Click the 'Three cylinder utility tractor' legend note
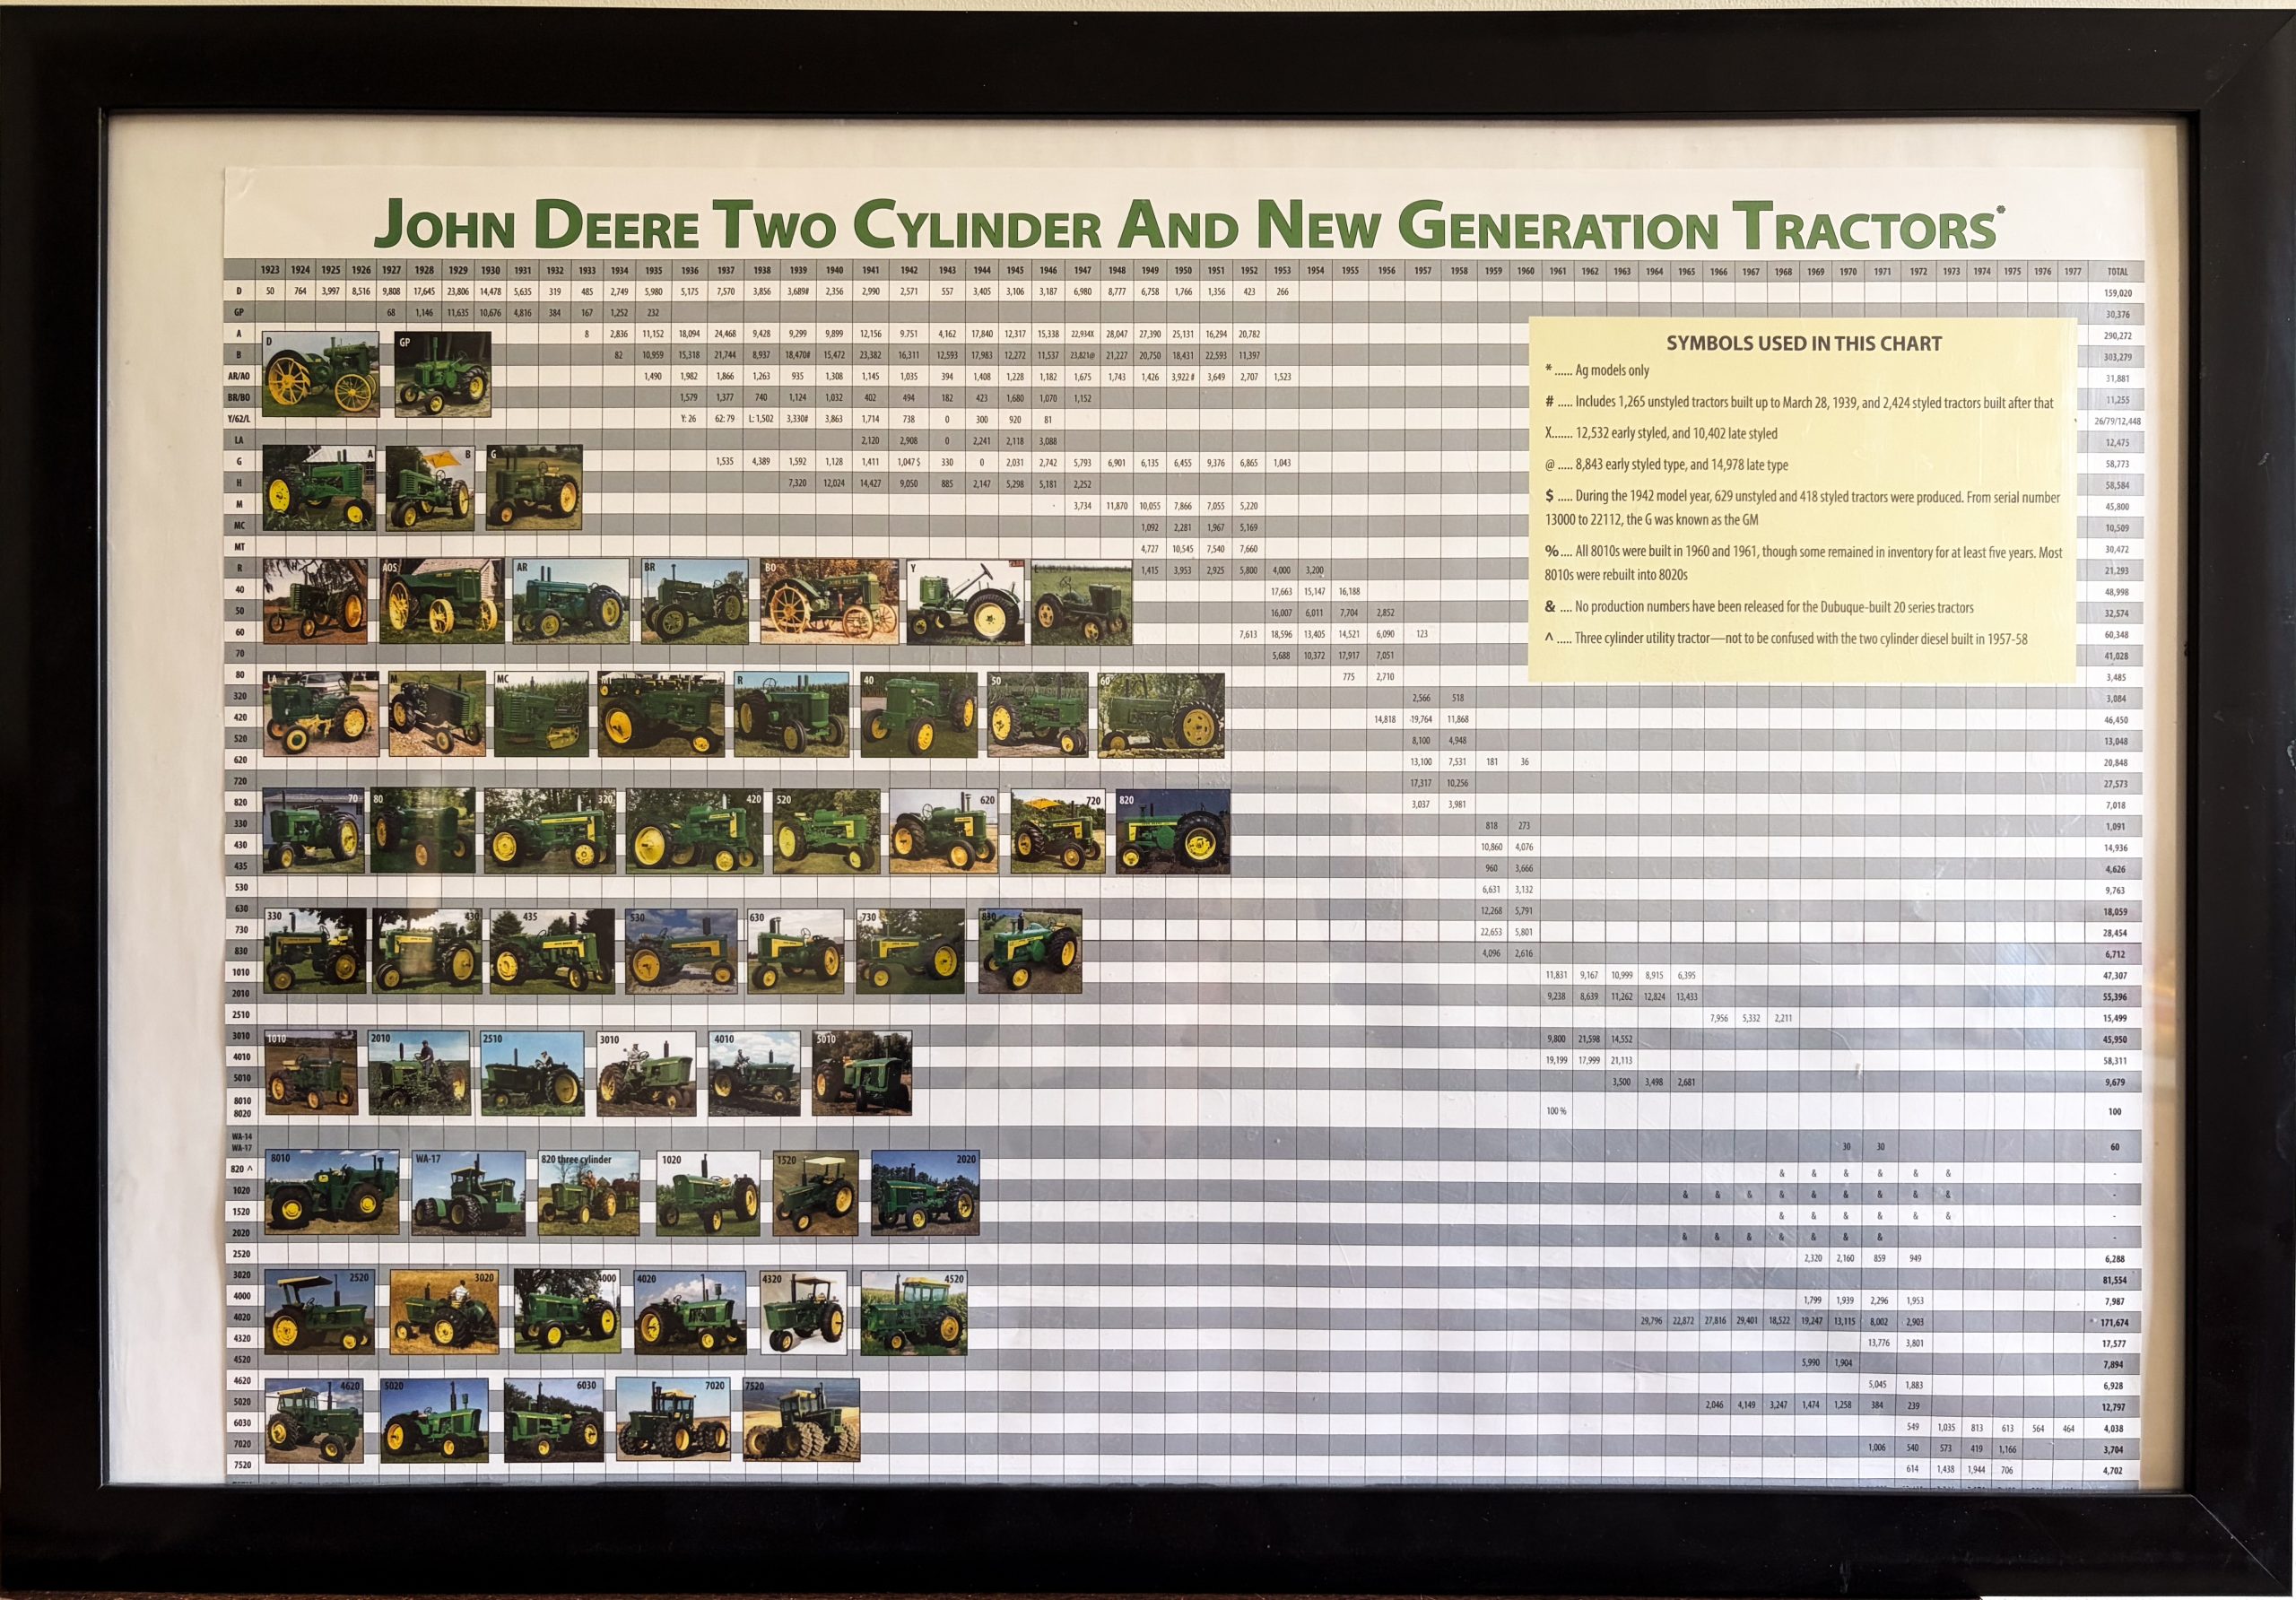The height and width of the screenshot is (1600, 2296). click(1786, 638)
